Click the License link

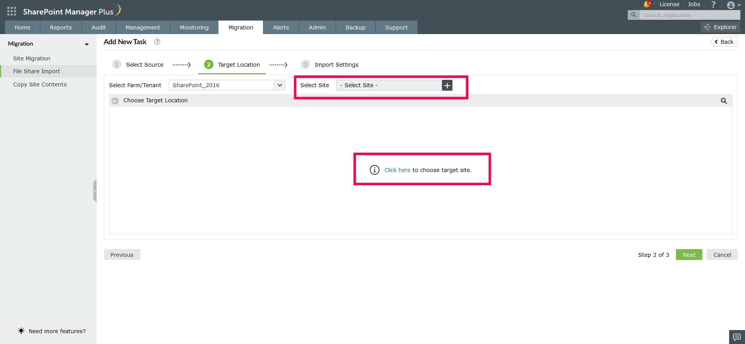coord(669,4)
